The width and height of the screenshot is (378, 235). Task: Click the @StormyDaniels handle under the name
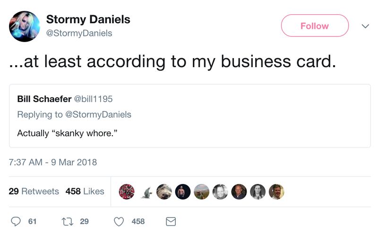point(78,34)
